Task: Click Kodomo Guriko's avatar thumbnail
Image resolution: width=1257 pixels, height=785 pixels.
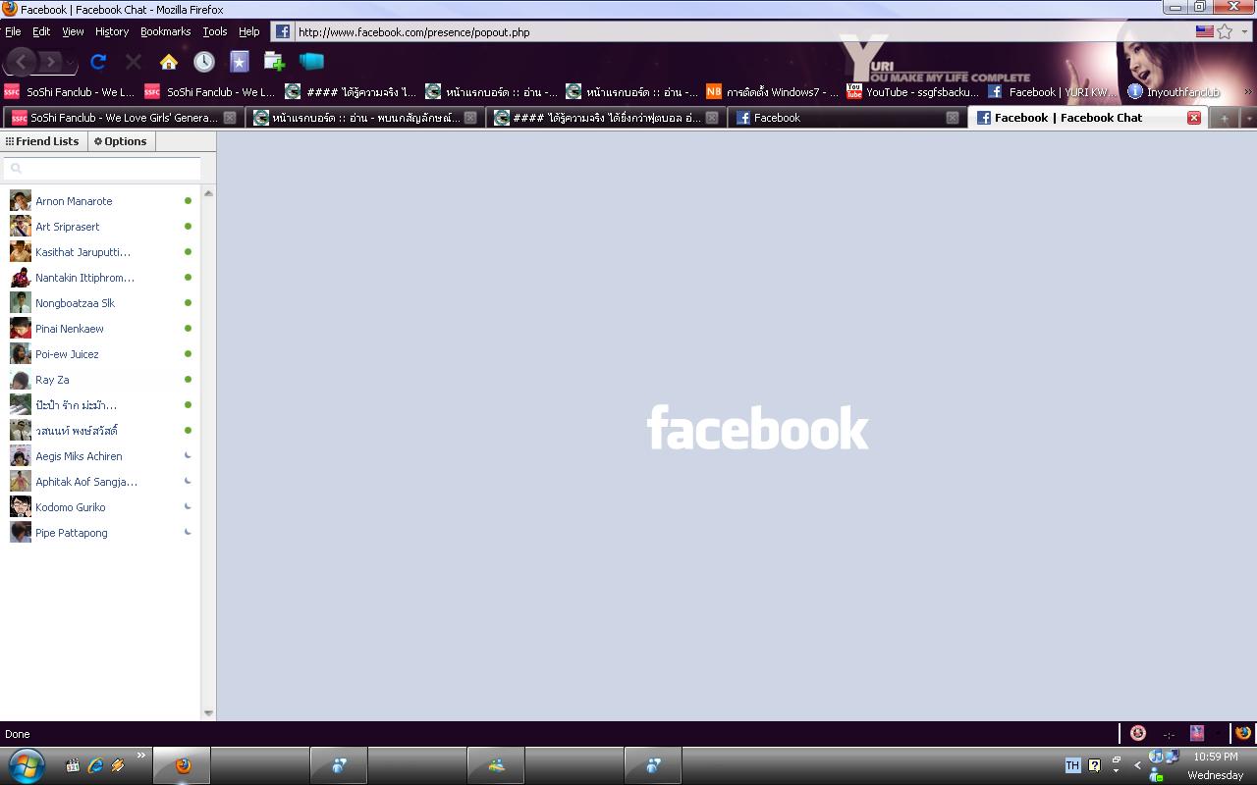Action: pyautogui.click(x=20, y=507)
